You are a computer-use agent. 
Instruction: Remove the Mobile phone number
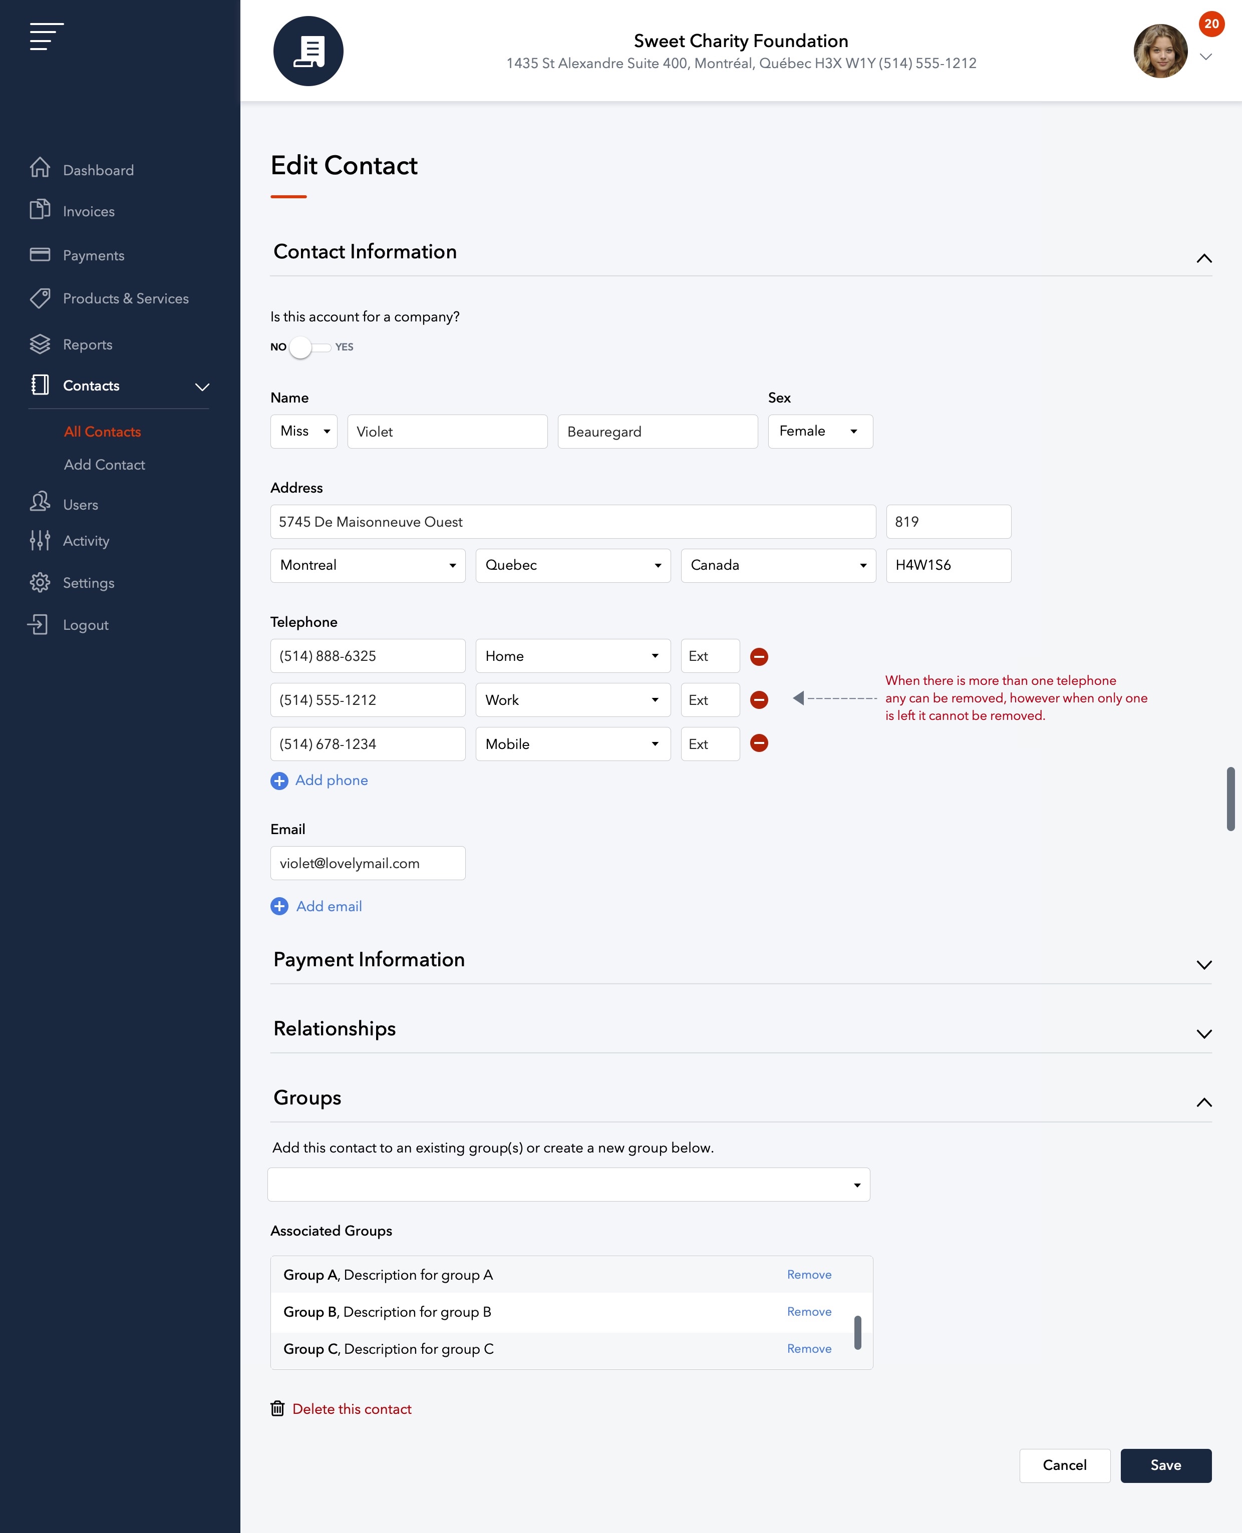(759, 743)
